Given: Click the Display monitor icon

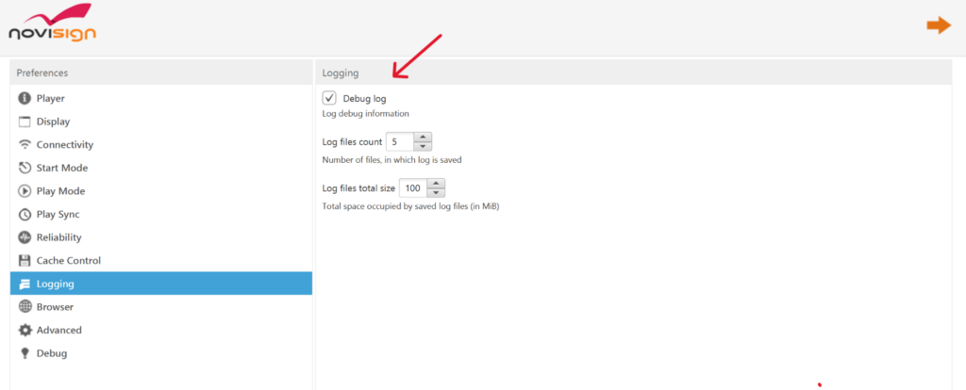Looking at the screenshot, I should [25, 122].
